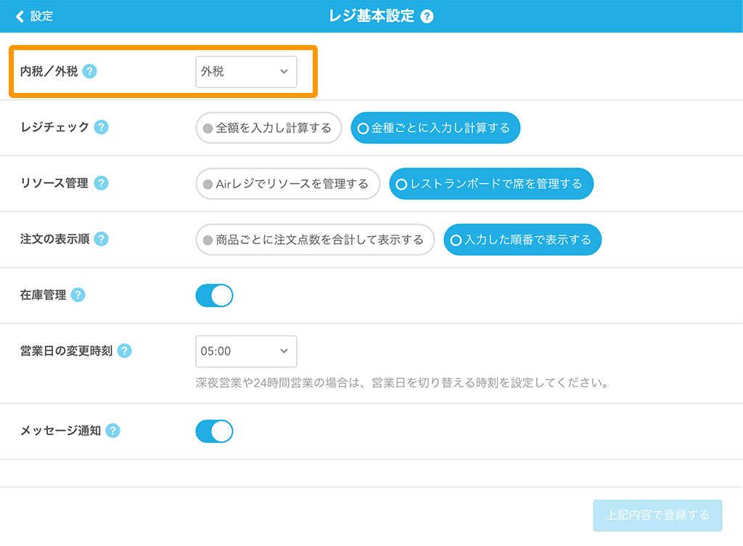The image size is (743, 546).
Task: Click 上記内容で登録する button
Action: 657,516
